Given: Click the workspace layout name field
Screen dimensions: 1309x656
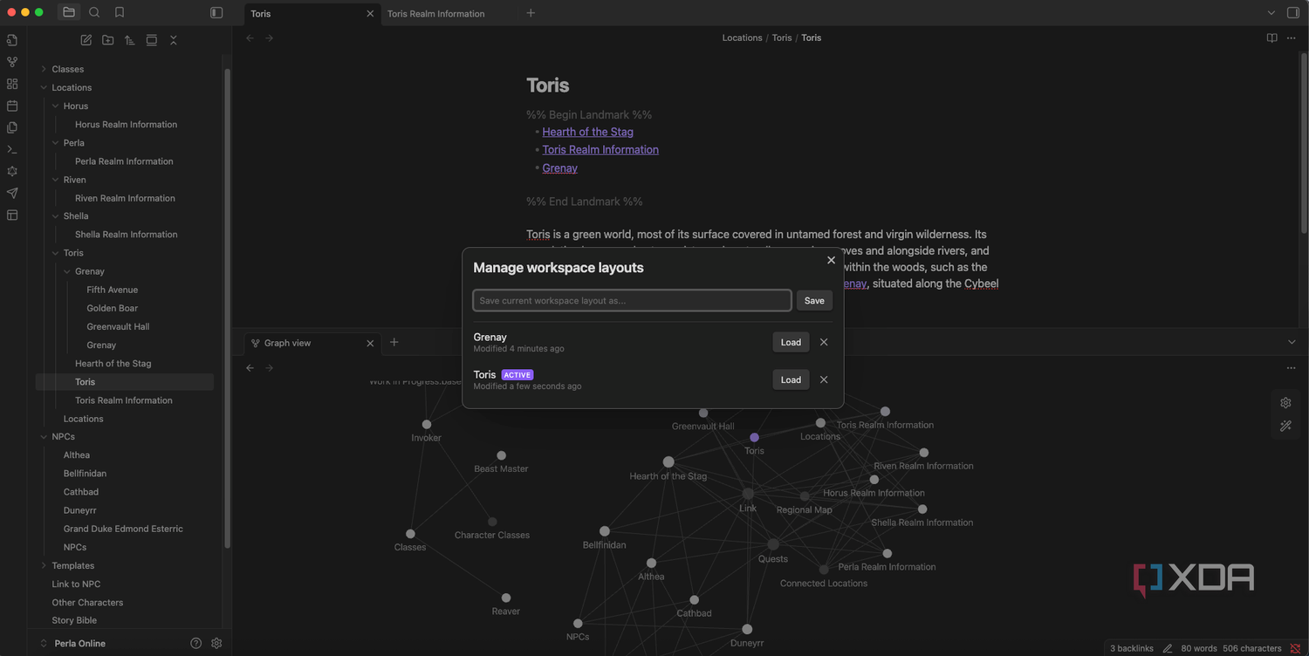Looking at the screenshot, I should [633, 300].
